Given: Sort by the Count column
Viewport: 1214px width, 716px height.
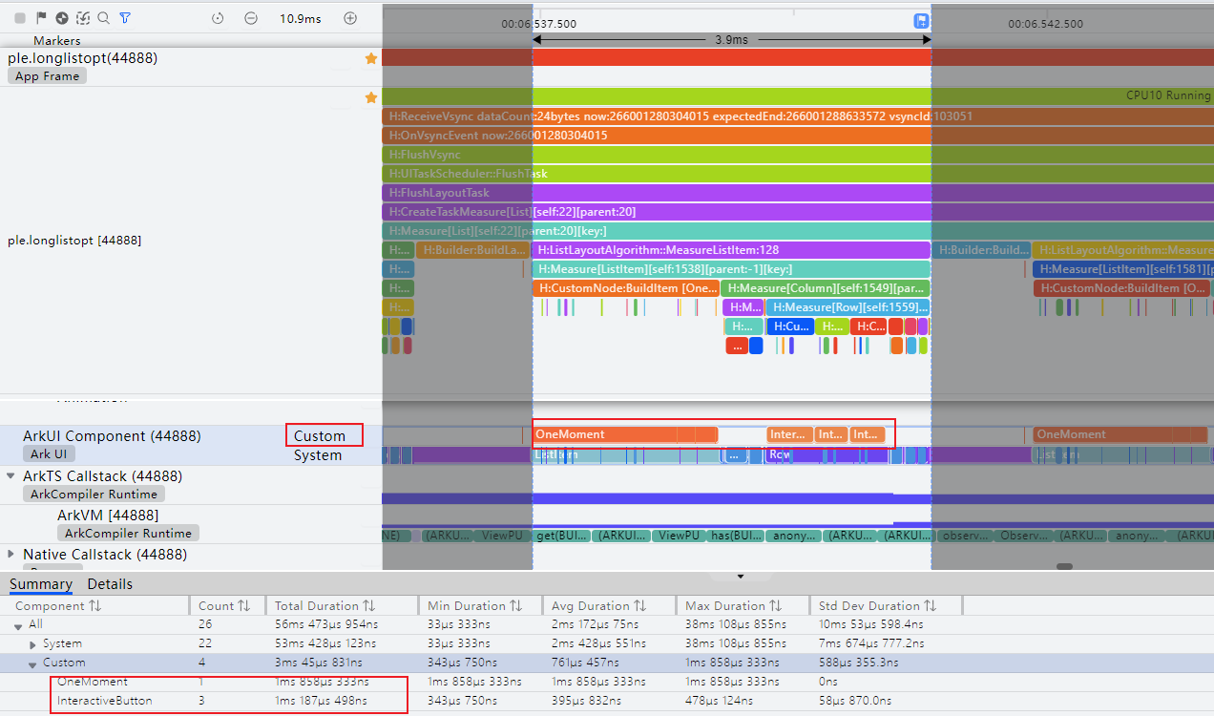Looking at the screenshot, I should [x=224, y=605].
